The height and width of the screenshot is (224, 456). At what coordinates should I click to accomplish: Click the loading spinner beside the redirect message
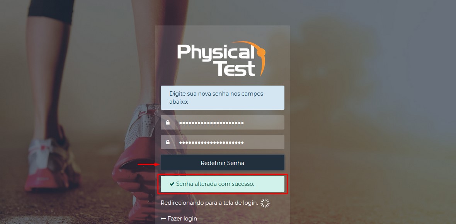coord(265,204)
